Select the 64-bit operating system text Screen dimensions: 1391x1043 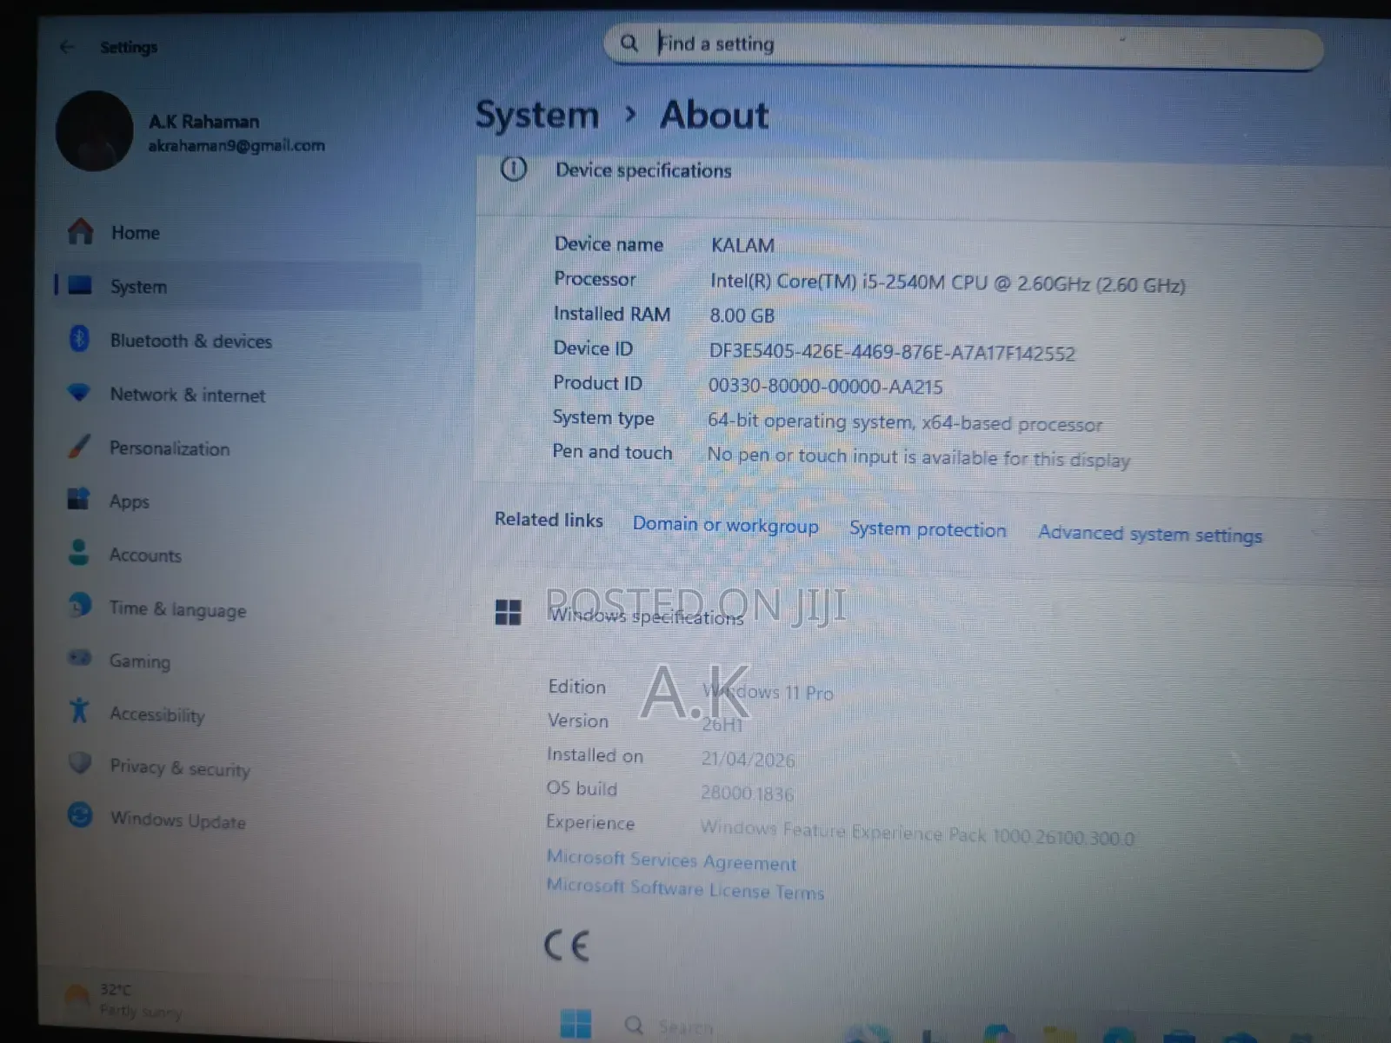pos(904,422)
